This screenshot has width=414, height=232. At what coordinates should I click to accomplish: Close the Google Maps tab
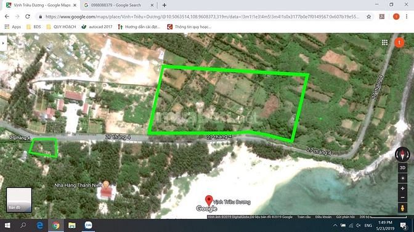point(75,5)
